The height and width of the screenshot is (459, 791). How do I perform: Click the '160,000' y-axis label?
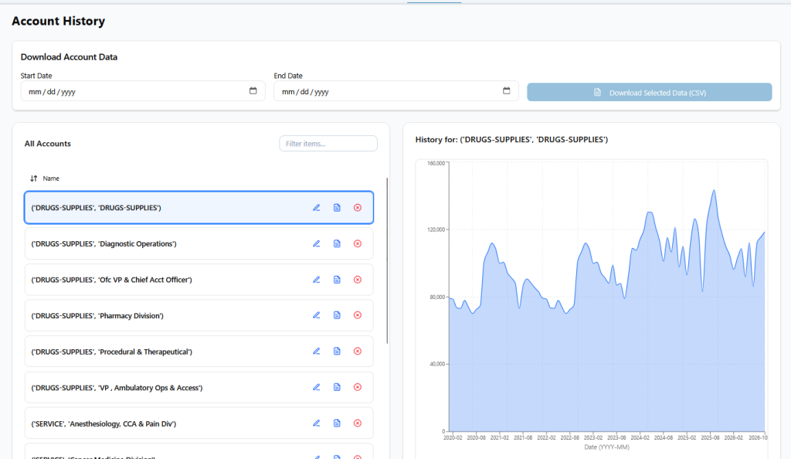pyautogui.click(x=436, y=163)
